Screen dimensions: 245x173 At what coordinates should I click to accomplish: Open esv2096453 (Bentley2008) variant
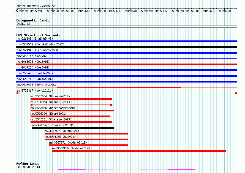coord(36,85)
